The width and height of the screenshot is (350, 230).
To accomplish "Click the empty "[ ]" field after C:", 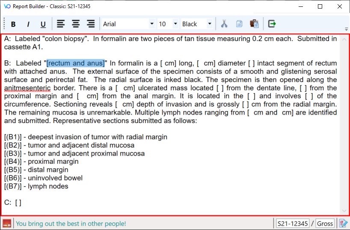I will click(x=18, y=203).
